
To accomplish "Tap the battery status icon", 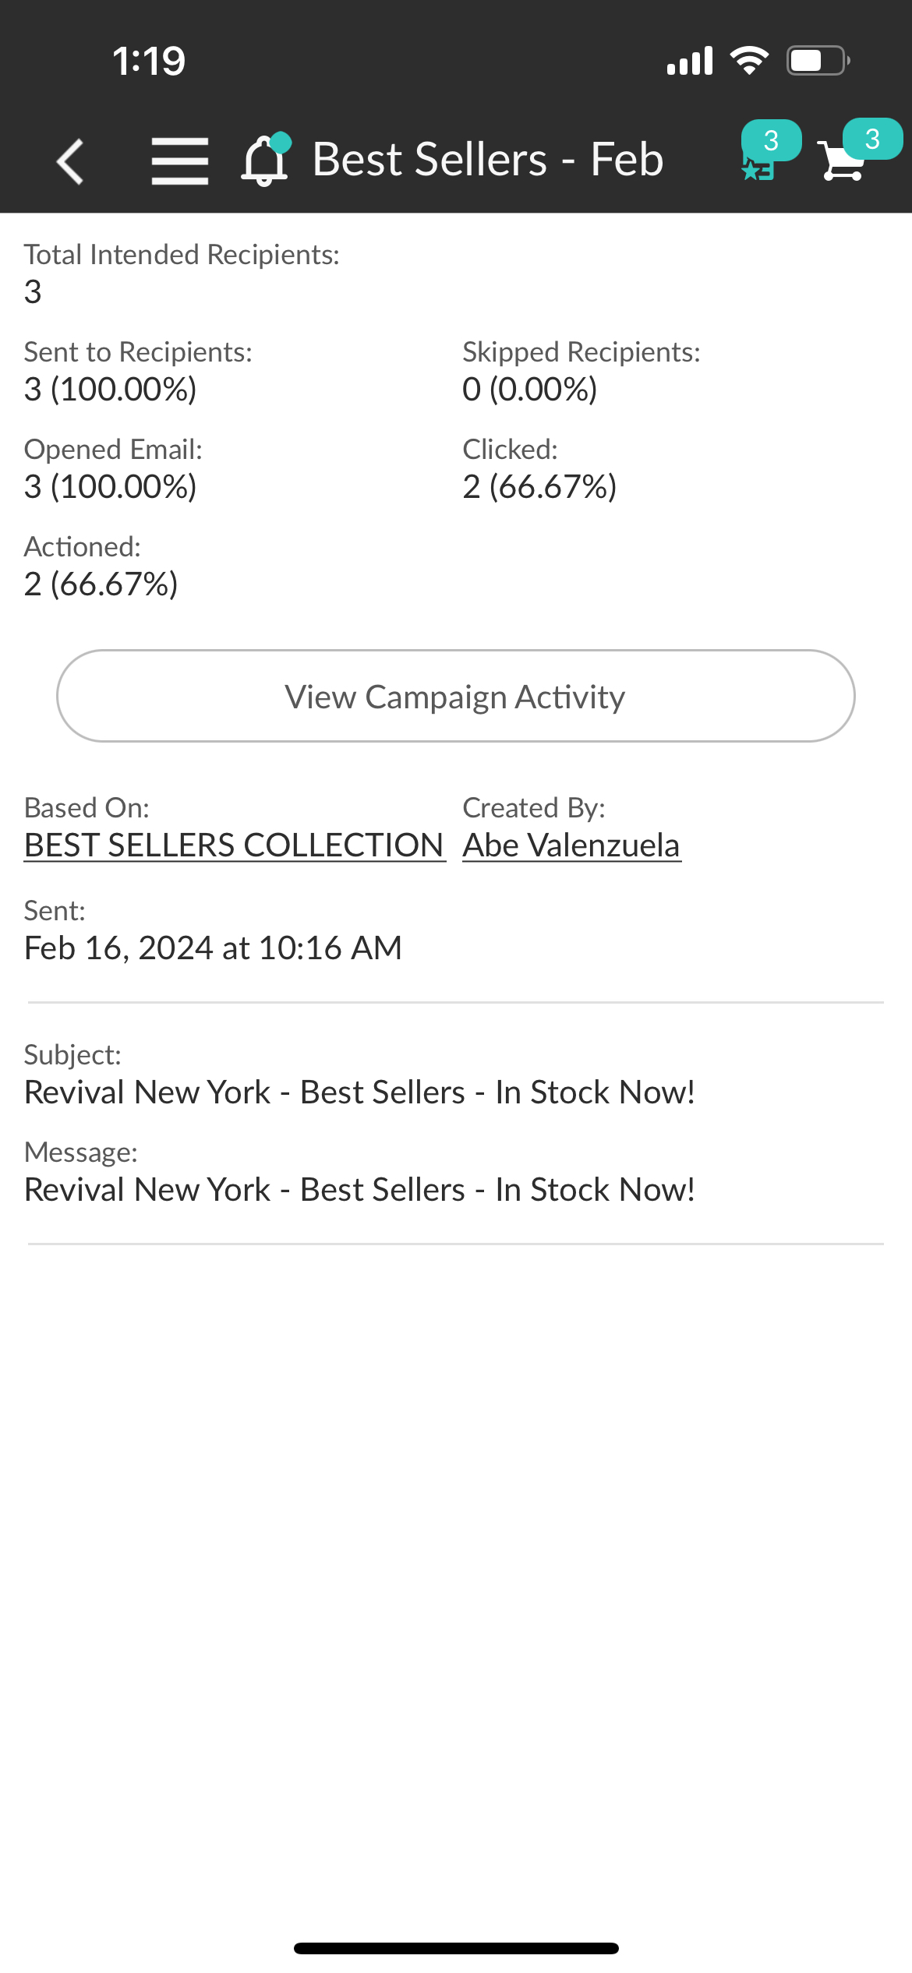I will [817, 61].
